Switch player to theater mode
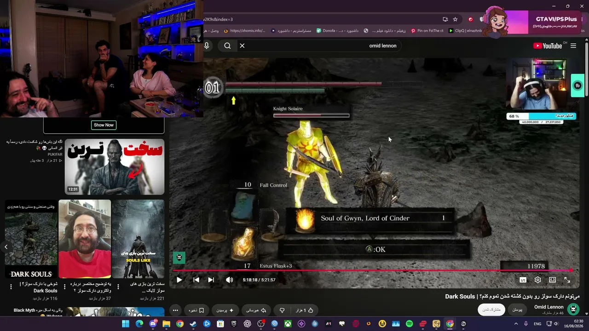 (x=552, y=280)
